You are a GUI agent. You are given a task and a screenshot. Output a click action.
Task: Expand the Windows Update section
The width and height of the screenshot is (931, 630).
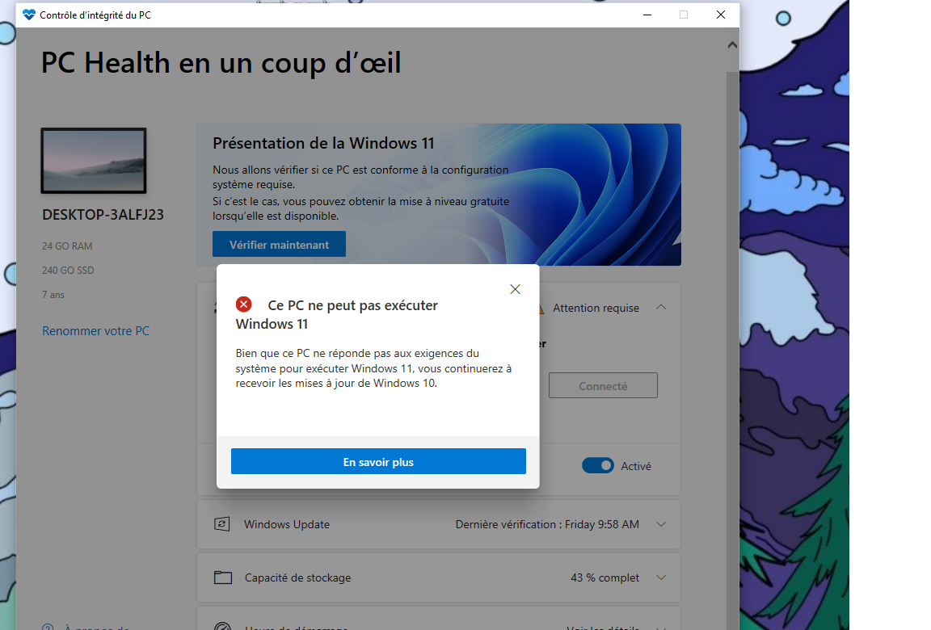(661, 524)
